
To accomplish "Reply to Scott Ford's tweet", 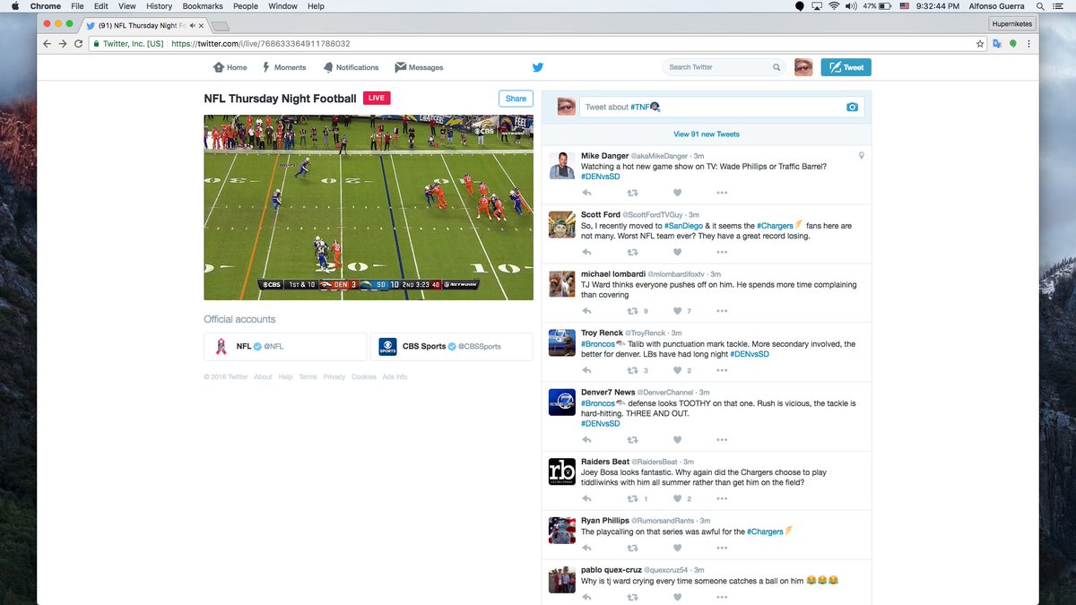I will (586, 252).
